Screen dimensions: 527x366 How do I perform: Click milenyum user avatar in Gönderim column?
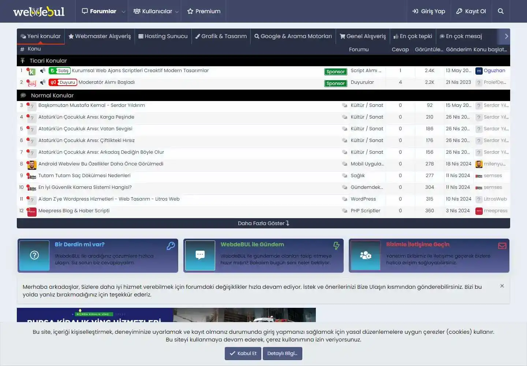click(479, 164)
